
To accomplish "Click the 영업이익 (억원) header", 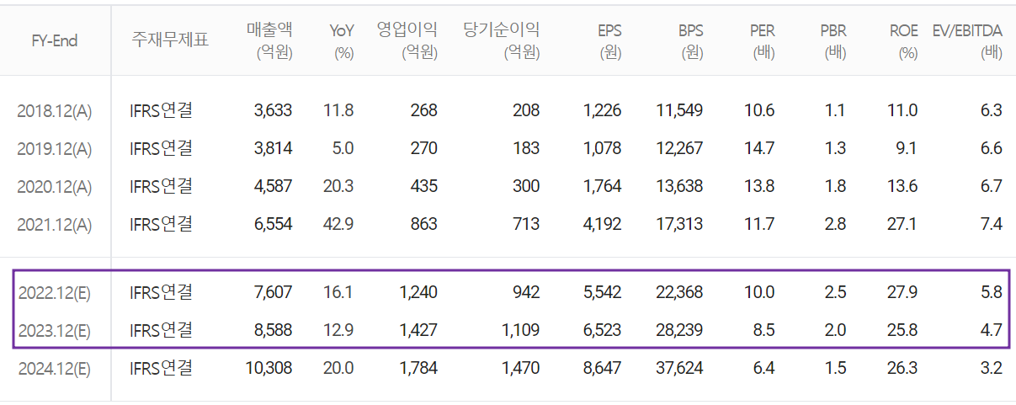I will 407,40.
